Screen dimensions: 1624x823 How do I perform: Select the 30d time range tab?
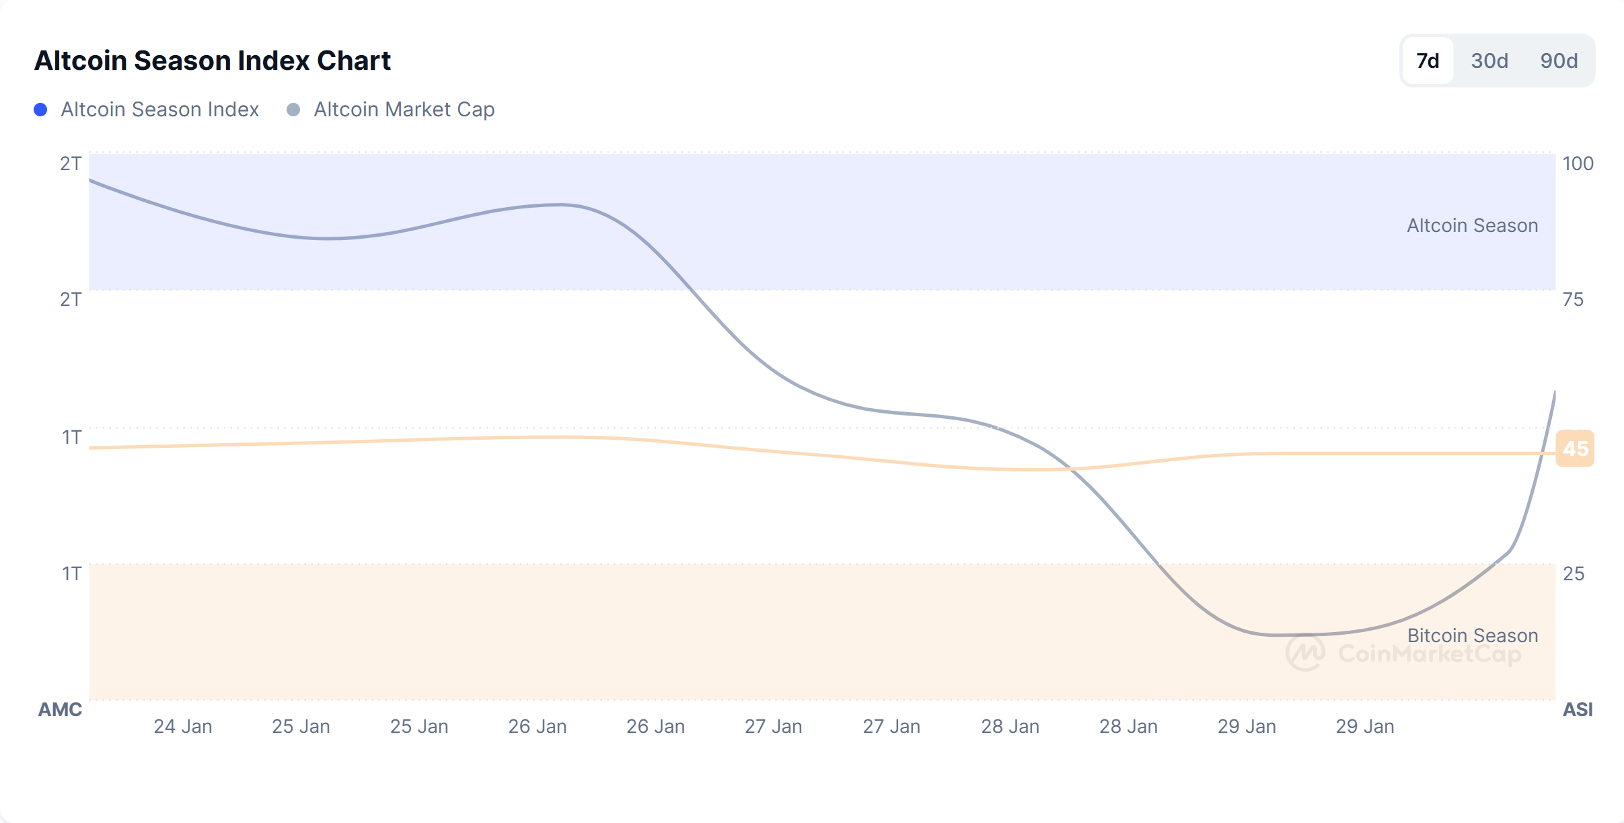point(1489,61)
